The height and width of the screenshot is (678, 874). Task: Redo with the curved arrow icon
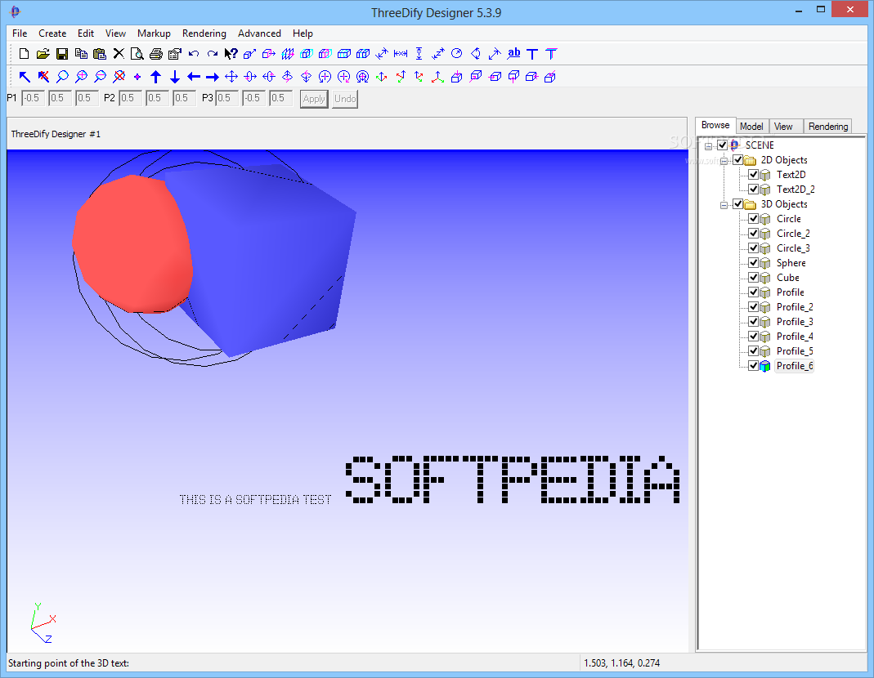(x=213, y=54)
